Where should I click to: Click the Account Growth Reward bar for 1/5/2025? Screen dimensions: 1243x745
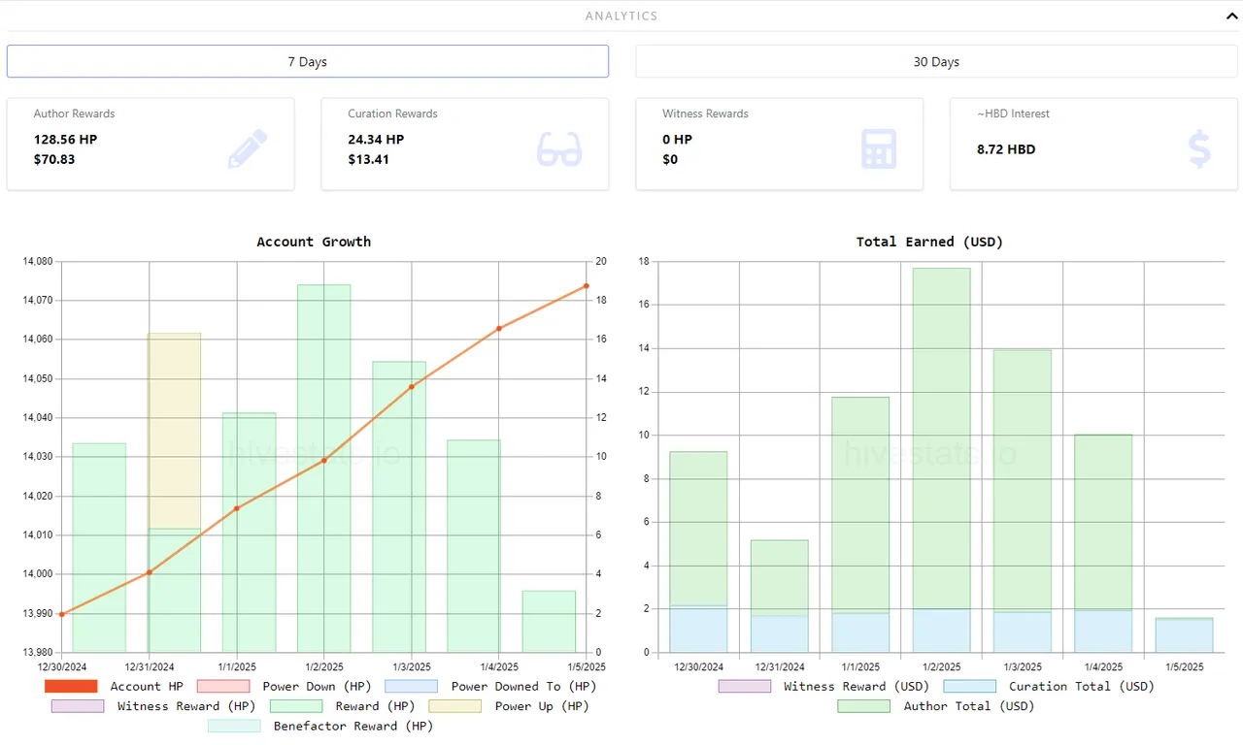pos(549,621)
